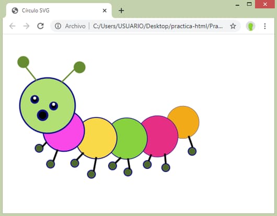277x216 pixels.
Task: Select the Círculo SVG tab
Action: tap(59, 10)
